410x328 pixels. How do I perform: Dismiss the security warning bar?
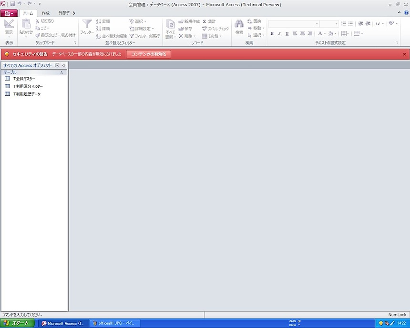[404, 54]
